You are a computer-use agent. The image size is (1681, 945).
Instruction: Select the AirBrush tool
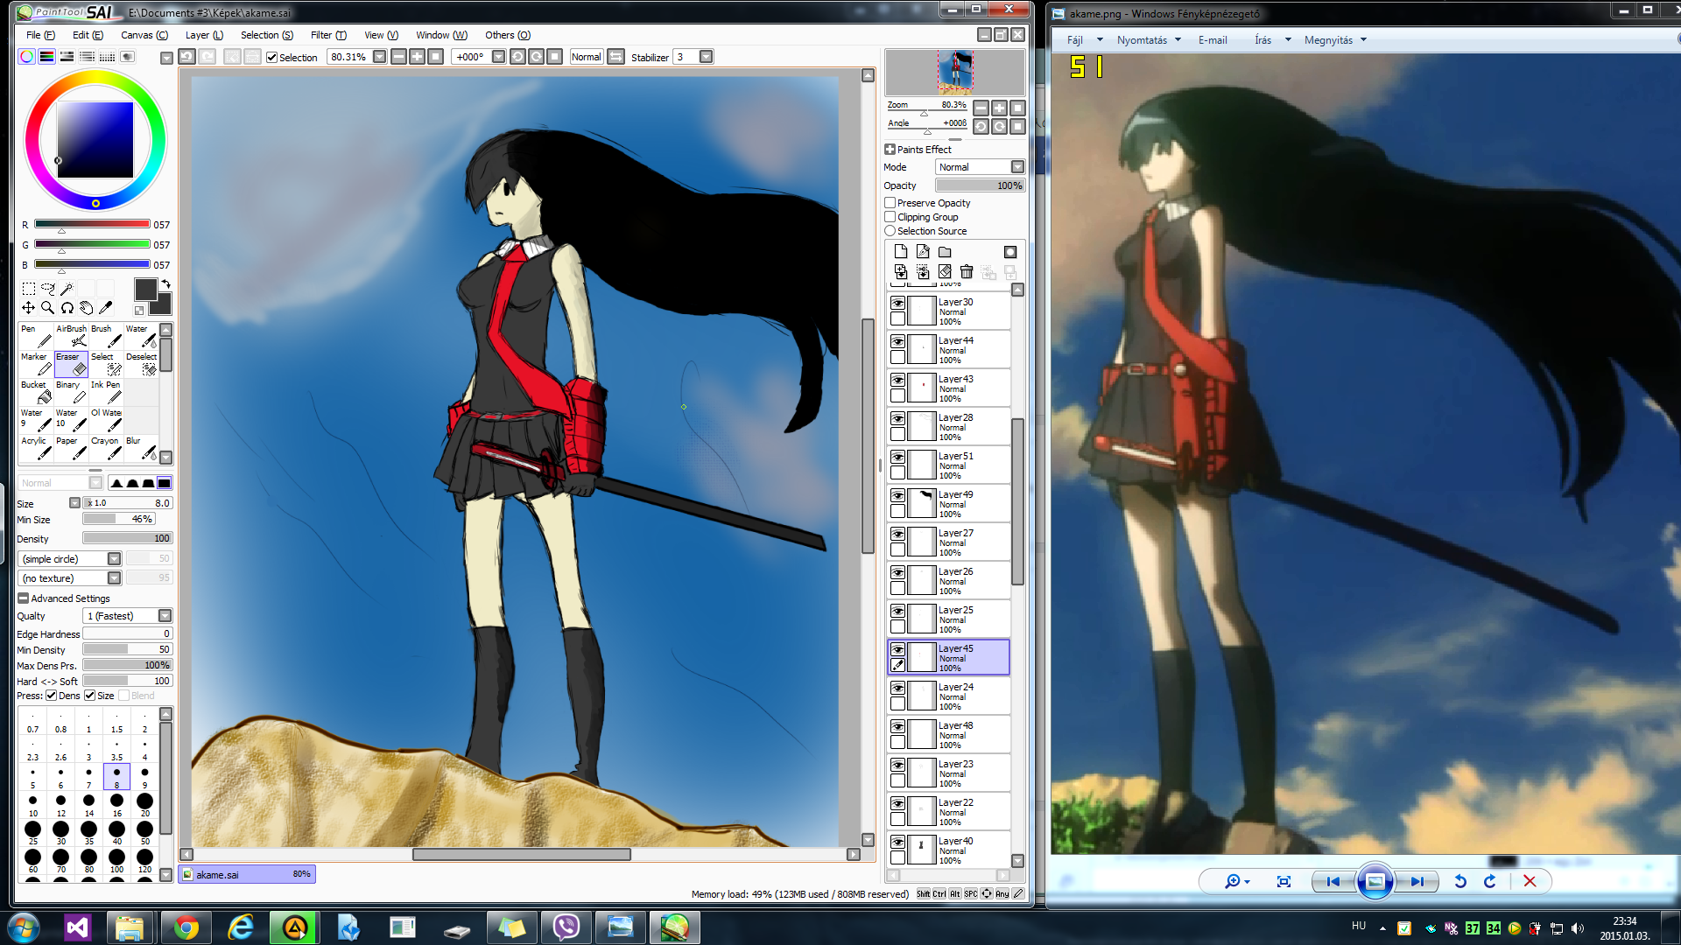click(71, 336)
